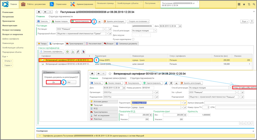Click back arrow in Ветеринарный сертификат form

(x=99, y=73)
